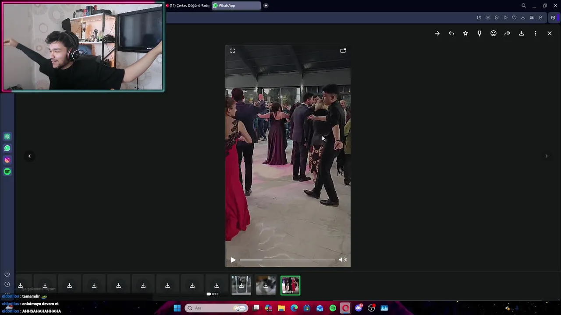Viewport: 561px width, 315px height.
Task: Open Opera My Flow send icon
Action: click(505, 17)
